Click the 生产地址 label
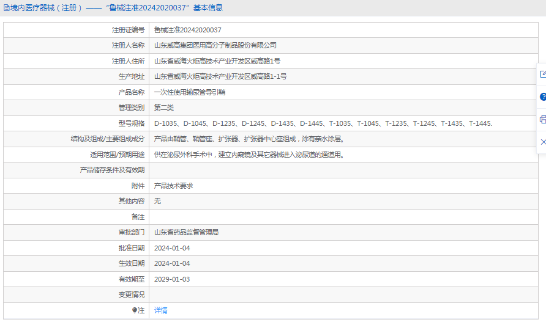The height and width of the screenshot is (325, 546). [x=131, y=76]
